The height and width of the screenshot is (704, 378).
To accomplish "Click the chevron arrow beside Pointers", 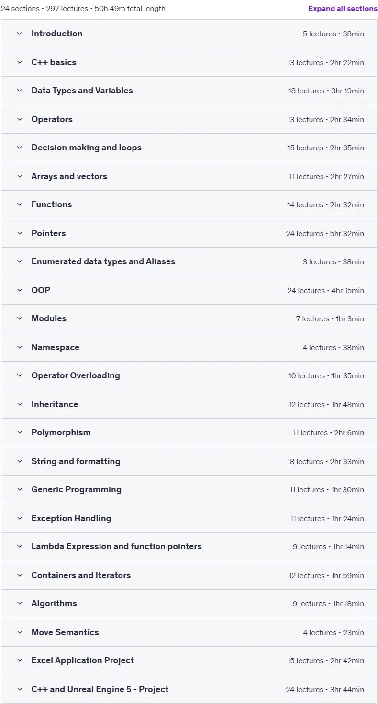I will tap(20, 233).
